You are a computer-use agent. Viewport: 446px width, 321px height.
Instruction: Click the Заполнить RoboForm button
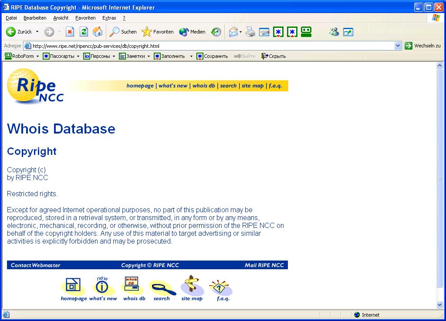169,56
